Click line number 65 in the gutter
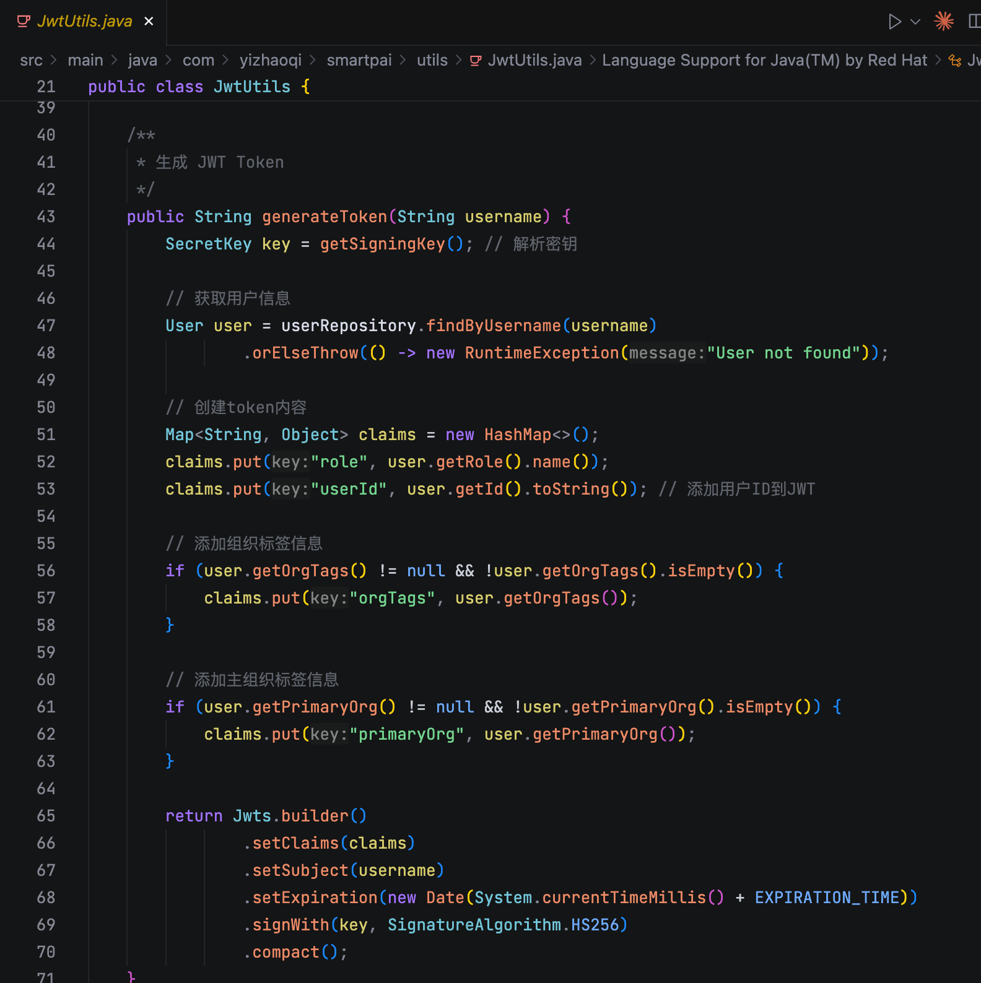 [46, 816]
